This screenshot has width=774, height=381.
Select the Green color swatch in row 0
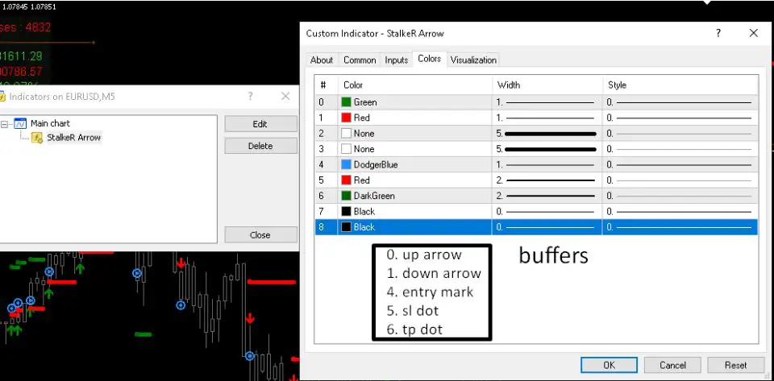coord(346,102)
